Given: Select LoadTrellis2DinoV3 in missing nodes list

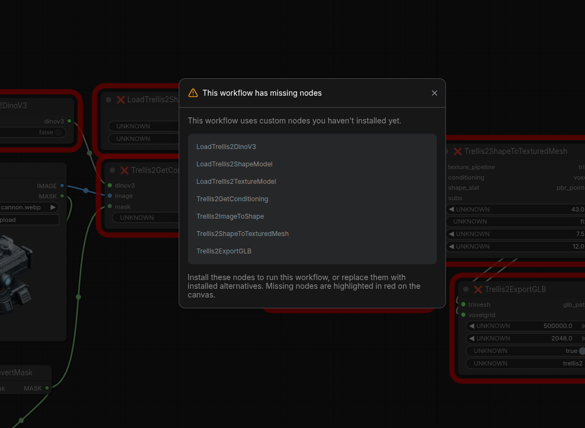Looking at the screenshot, I should pyautogui.click(x=226, y=147).
